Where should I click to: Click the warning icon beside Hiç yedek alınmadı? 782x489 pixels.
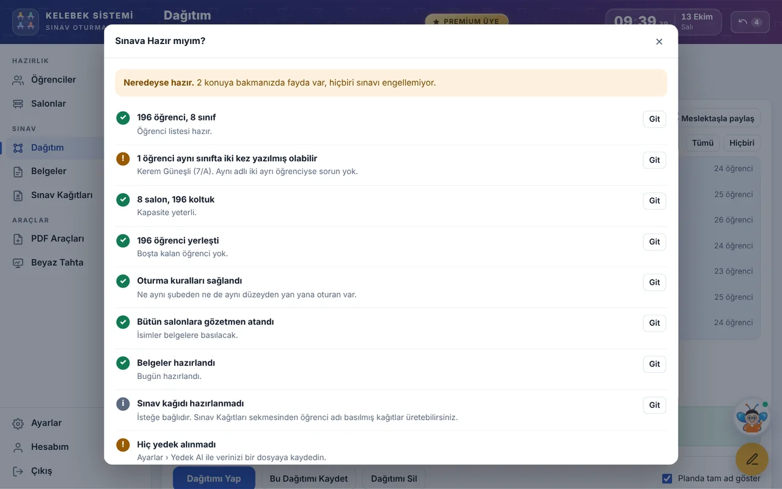click(123, 445)
